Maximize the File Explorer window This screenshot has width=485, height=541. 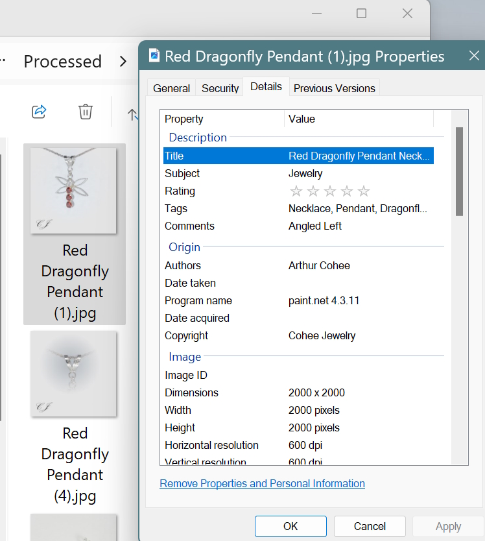(362, 14)
